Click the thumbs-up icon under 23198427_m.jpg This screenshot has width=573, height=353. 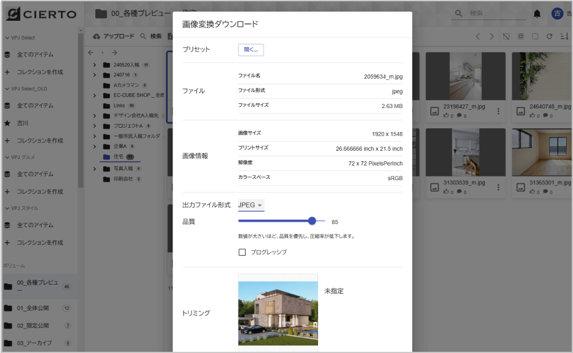446,115
